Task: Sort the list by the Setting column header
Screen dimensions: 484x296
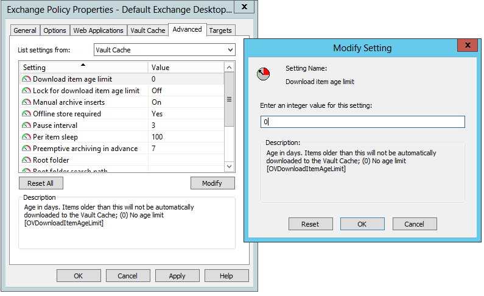Action: click(83, 68)
